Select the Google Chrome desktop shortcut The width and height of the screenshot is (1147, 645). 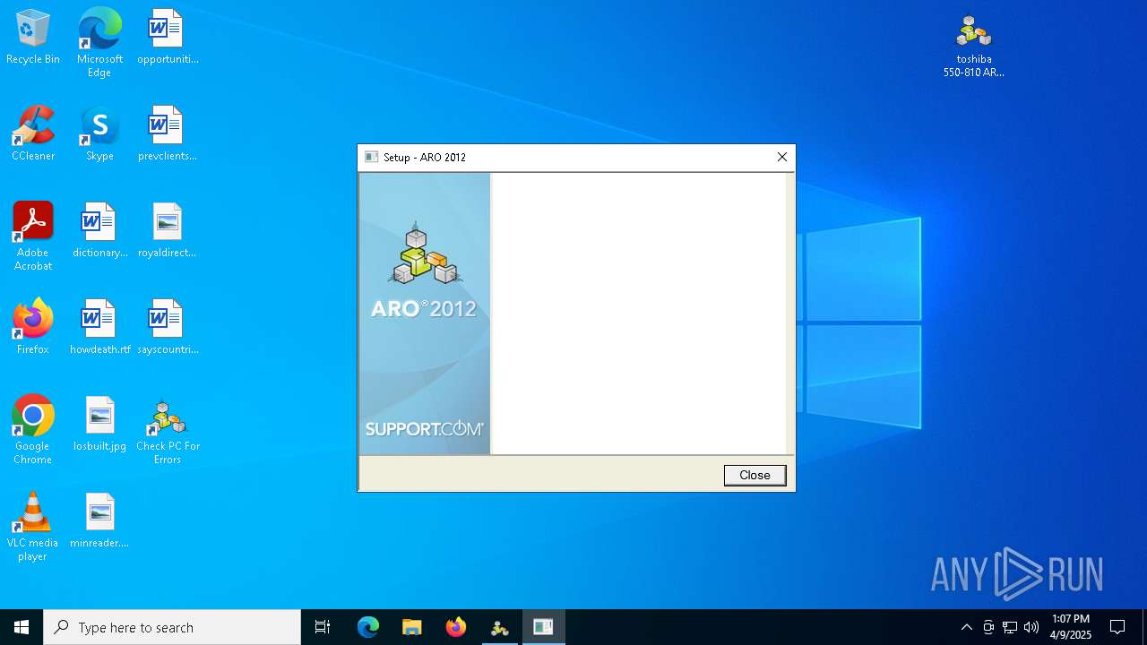point(33,430)
